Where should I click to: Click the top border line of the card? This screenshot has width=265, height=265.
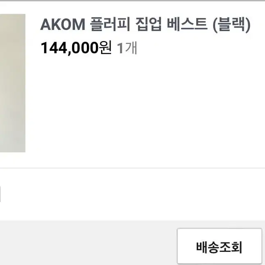[133, 1]
